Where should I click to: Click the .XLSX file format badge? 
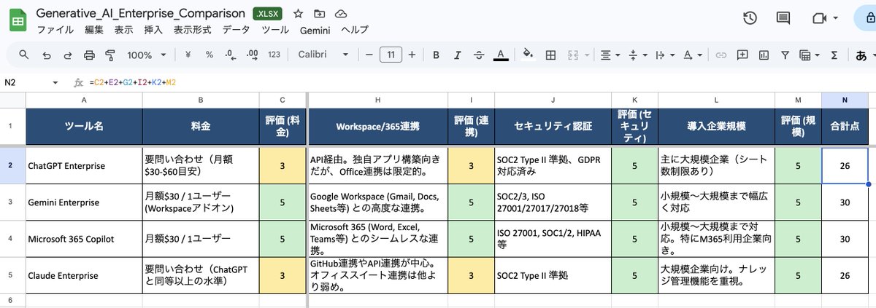[x=268, y=14]
